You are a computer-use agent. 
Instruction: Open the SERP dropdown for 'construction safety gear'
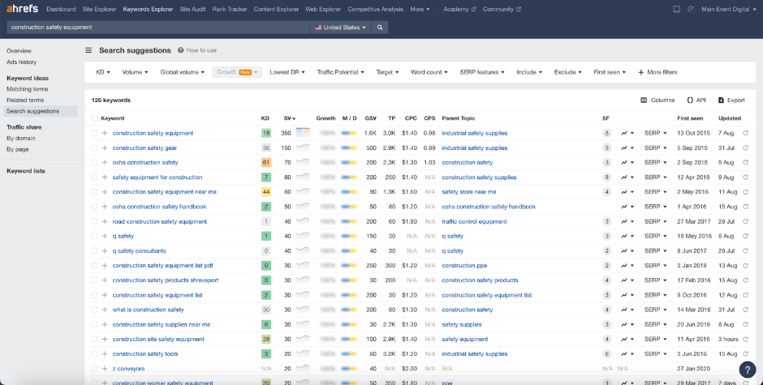point(655,148)
